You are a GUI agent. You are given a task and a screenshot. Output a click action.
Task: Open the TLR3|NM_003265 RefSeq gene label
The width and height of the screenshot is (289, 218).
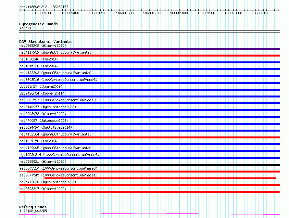pos(33,211)
